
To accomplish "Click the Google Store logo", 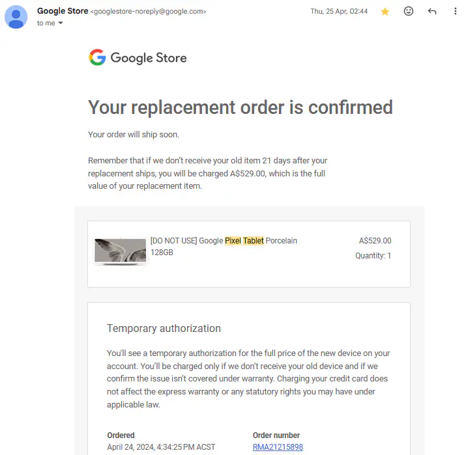I will 138,58.
